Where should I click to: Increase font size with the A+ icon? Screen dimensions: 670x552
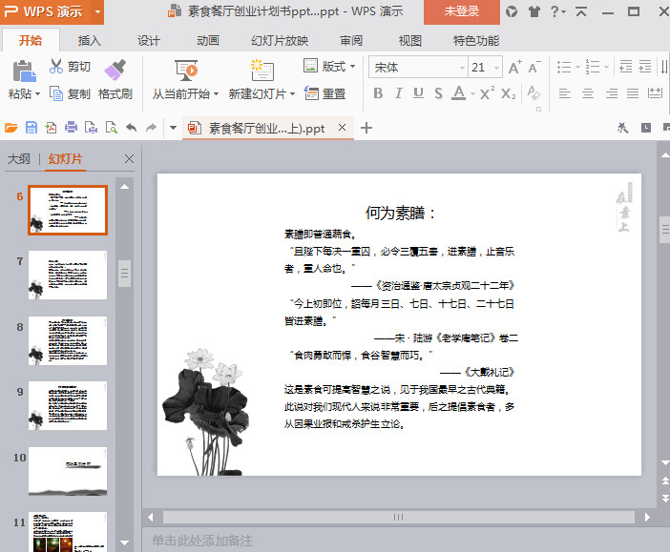click(515, 67)
